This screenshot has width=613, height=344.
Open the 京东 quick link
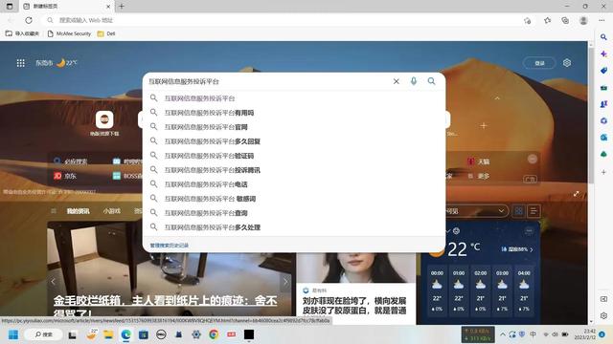[x=65, y=176]
